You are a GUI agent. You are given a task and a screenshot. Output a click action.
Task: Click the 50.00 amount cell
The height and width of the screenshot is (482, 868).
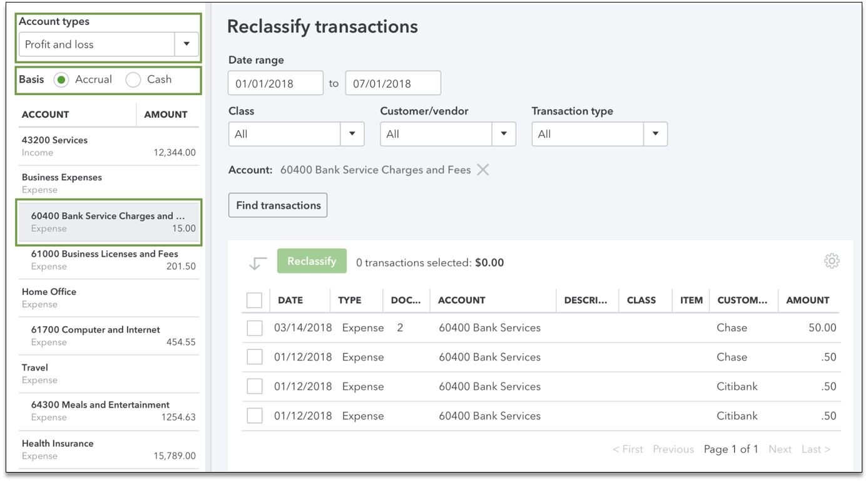(x=822, y=328)
